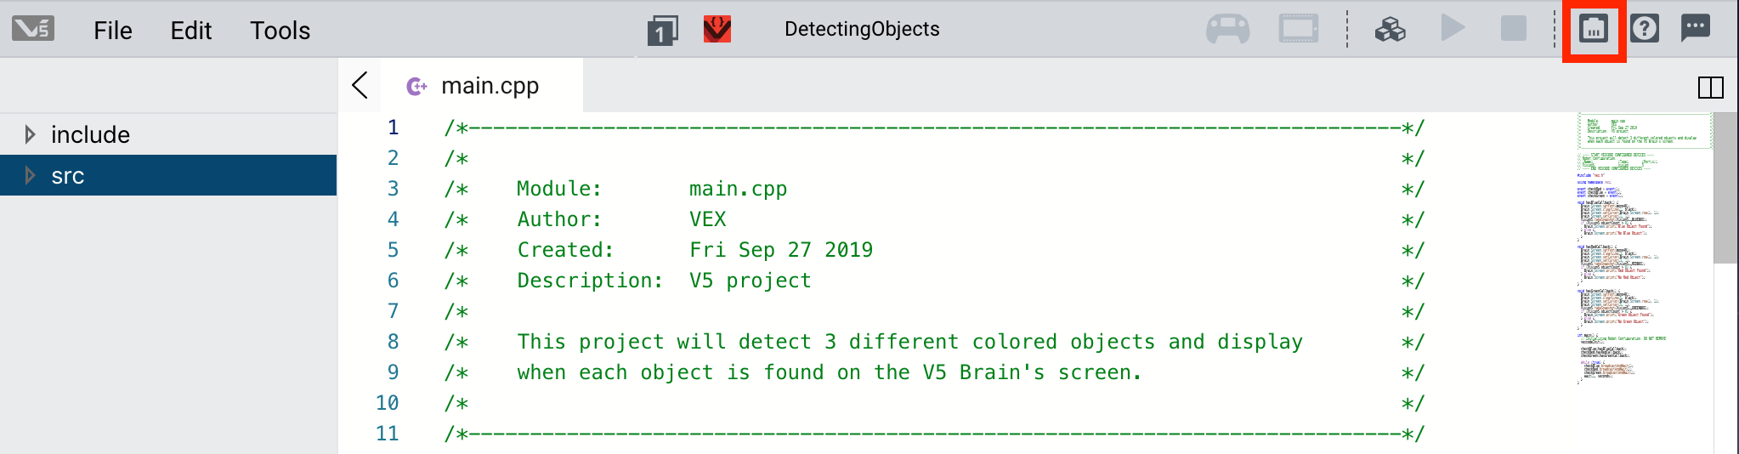Image resolution: width=1739 pixels, height=454 pixels.
Task: Open the File menu
Action: pos(113,31)
